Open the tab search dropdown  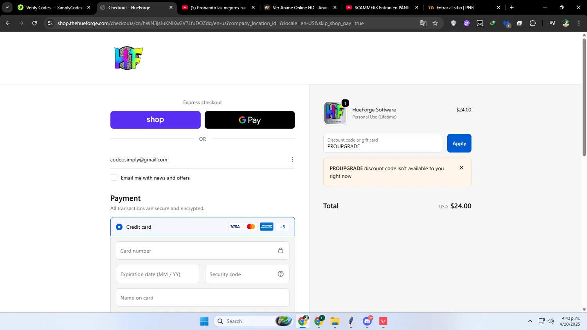click(x=7, y=7)
